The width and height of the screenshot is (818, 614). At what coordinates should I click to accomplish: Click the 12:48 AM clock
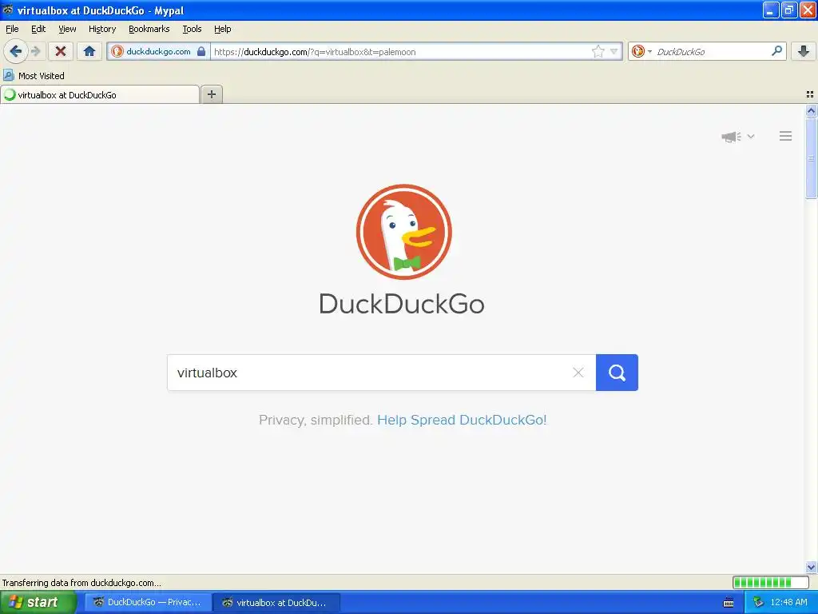(788, 603)
